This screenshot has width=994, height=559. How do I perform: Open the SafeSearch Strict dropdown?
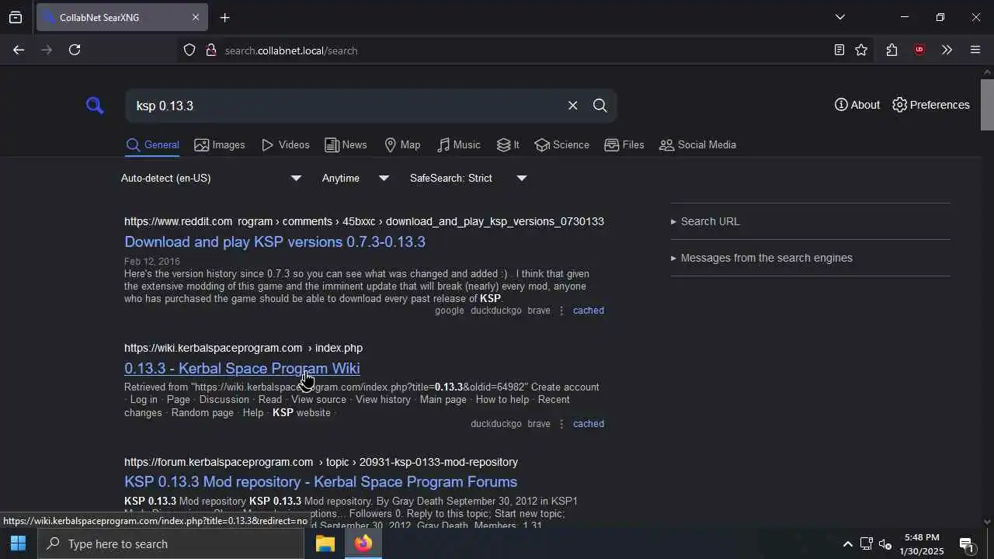(468, 178)
